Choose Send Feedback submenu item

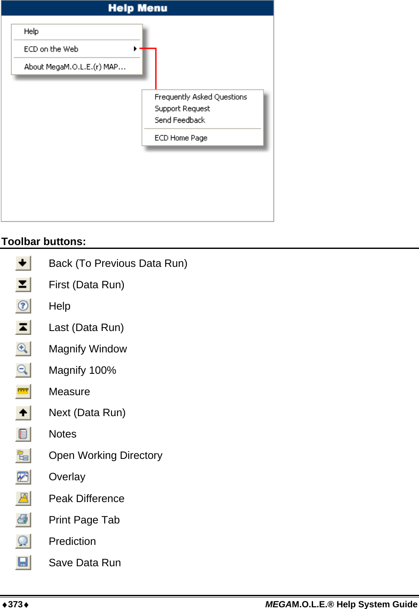pyautogui.click(x=180, y=120)
